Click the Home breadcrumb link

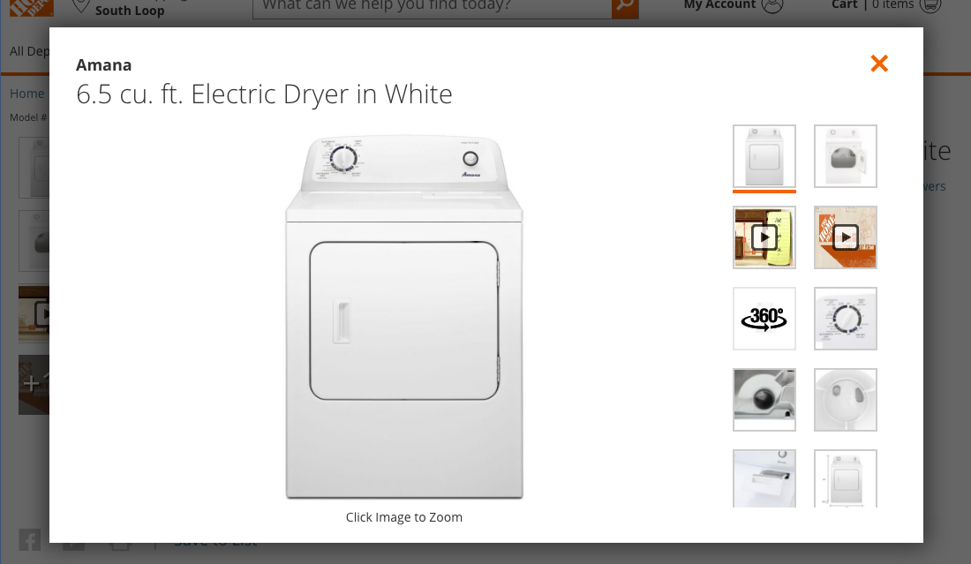tap(26, 93)
